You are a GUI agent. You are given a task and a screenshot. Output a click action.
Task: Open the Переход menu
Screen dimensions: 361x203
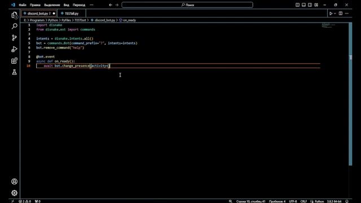click(79, 5)
